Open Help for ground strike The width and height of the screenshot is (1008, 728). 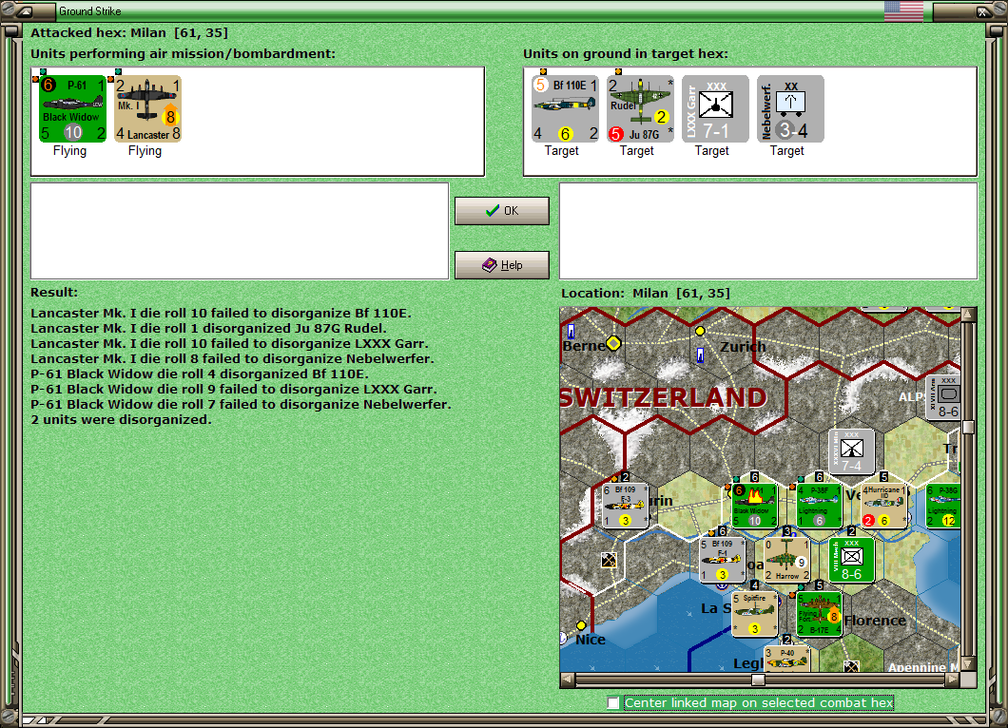pyautogui.click(x=502, y=265)
